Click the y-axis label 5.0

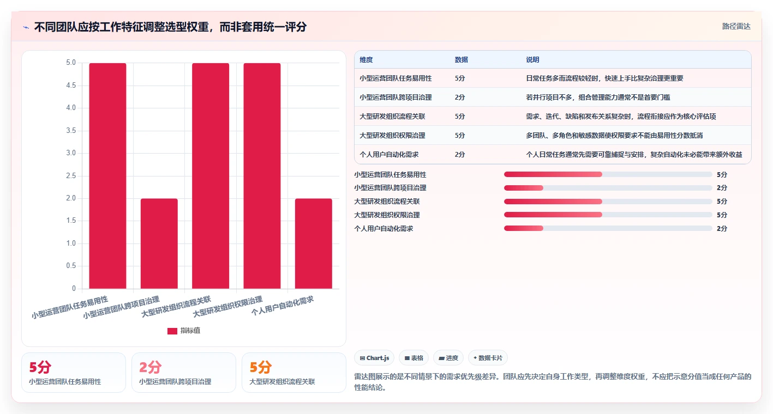71,63
